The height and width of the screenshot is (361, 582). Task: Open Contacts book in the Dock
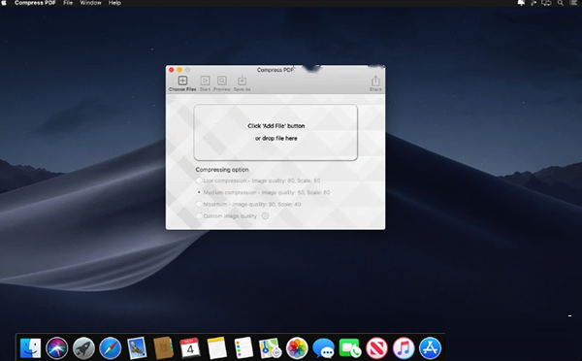click(163, 348)
